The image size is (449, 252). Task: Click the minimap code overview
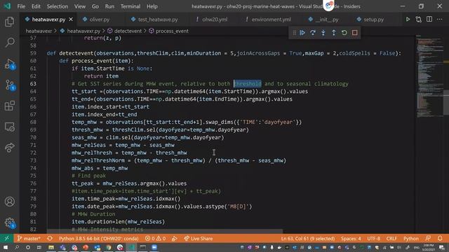pos(429,76)
